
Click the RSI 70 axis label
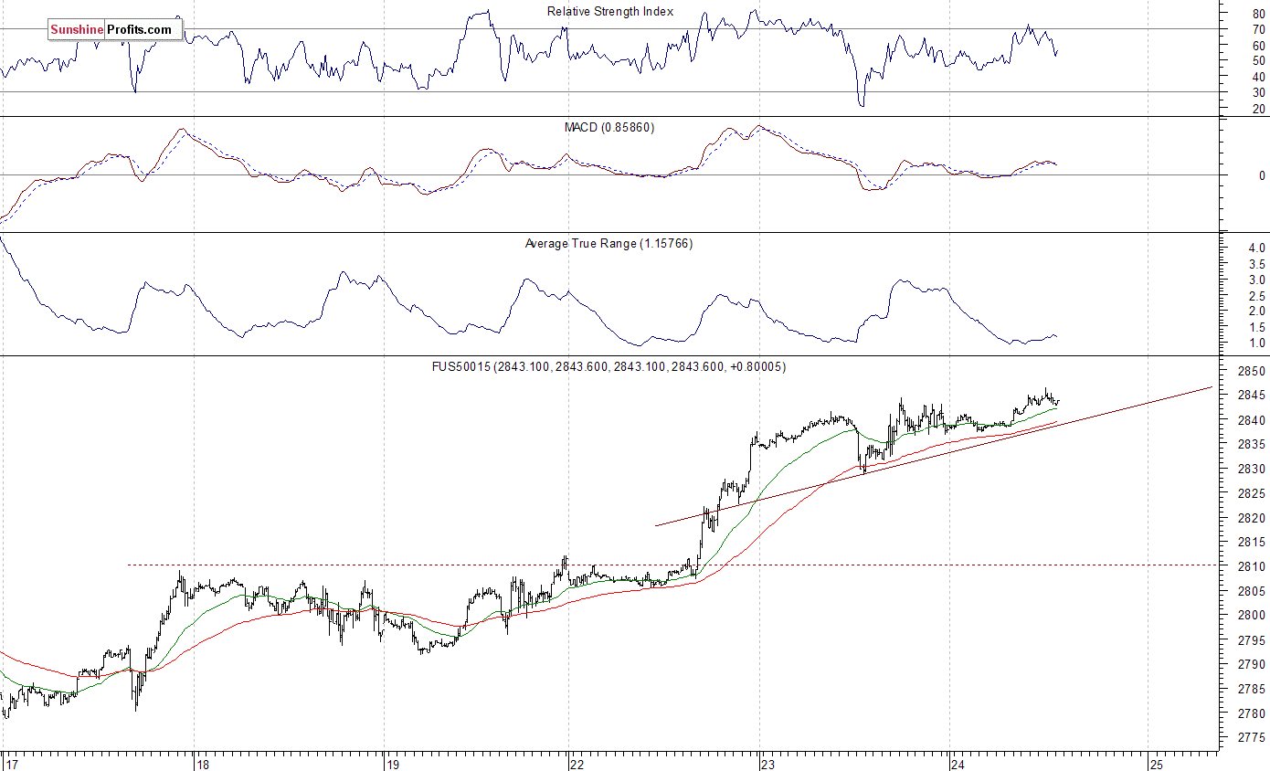pos(1259,30)
